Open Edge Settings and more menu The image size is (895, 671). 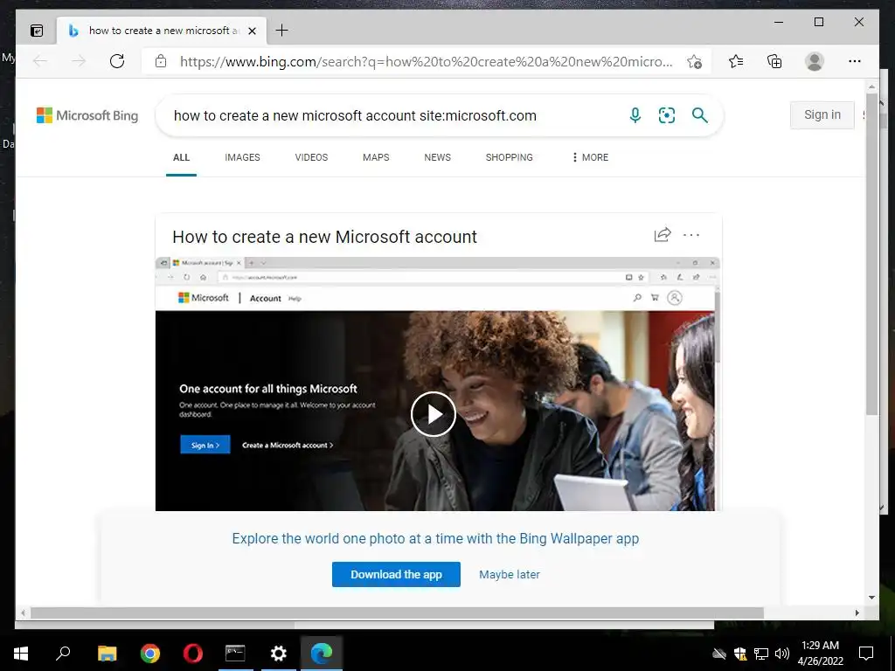click(x=855, y=61)
